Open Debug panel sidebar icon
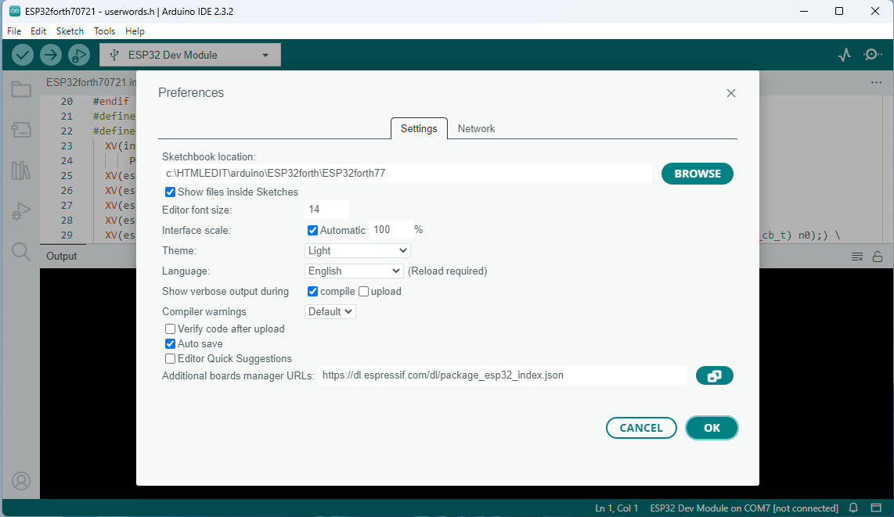This screenshot has height=517, width=894. pos(21,210)
